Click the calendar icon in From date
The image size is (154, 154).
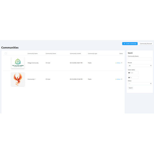click(129, 73)
